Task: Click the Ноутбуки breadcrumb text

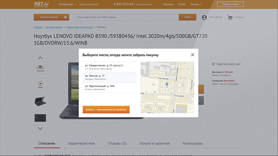Action: 101,27
